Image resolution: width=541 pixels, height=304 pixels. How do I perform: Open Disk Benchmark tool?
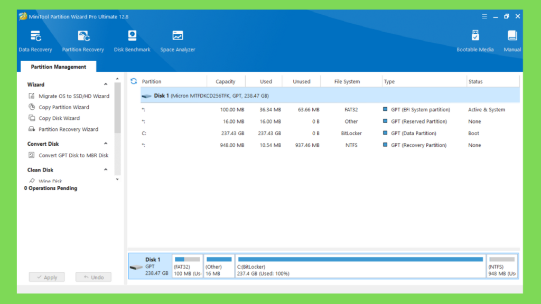point(132,41)
